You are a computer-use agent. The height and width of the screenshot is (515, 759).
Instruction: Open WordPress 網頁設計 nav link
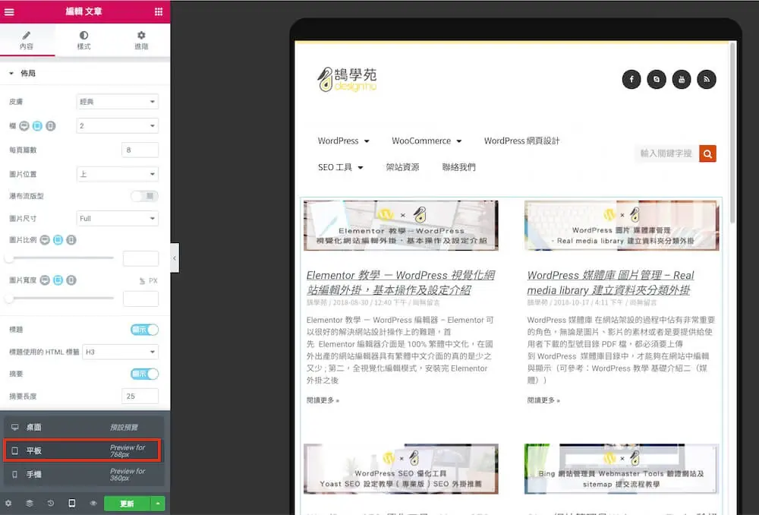point(522,141)
